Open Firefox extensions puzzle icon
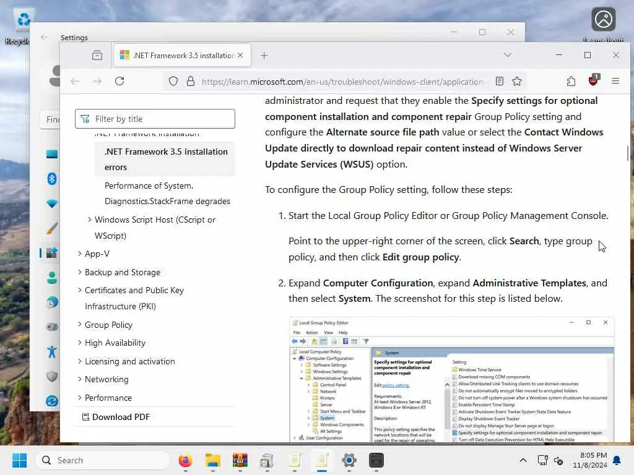The height and width of the screenshot is (475, 634). pos(571,81)
